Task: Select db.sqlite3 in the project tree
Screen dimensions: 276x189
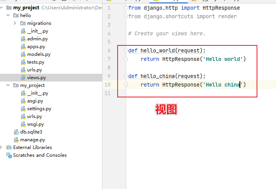Action: click(x=31, y=132)
